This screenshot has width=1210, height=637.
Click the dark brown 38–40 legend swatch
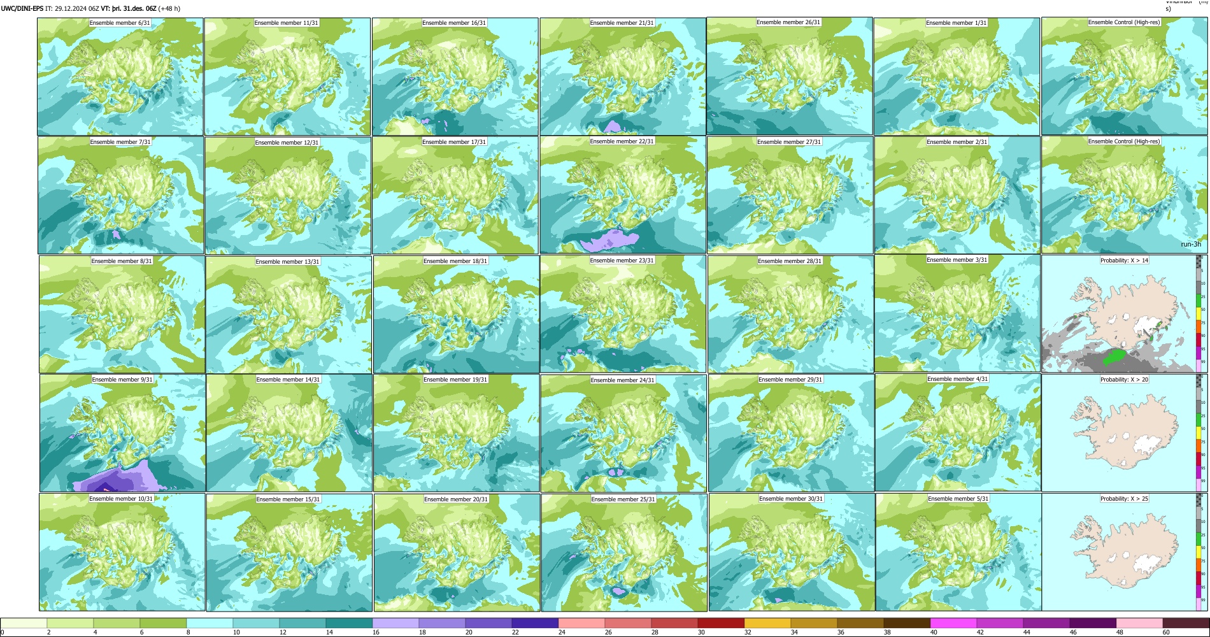coord(907,623)
